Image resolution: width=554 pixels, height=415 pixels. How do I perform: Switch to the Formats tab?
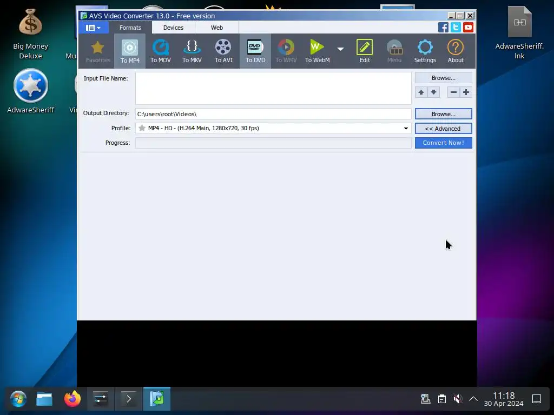click(x=130, y=28)
